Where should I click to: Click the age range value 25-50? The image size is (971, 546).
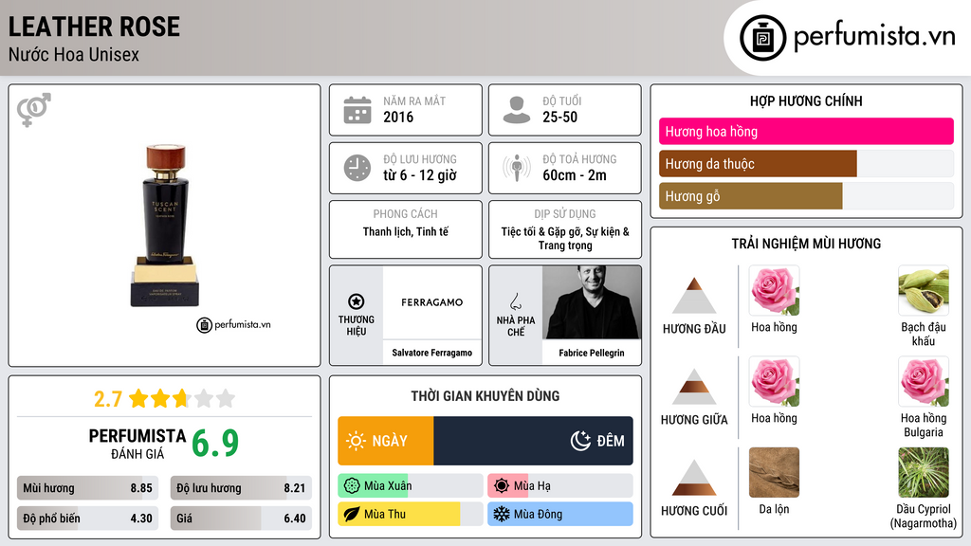(x=559, y=117)
